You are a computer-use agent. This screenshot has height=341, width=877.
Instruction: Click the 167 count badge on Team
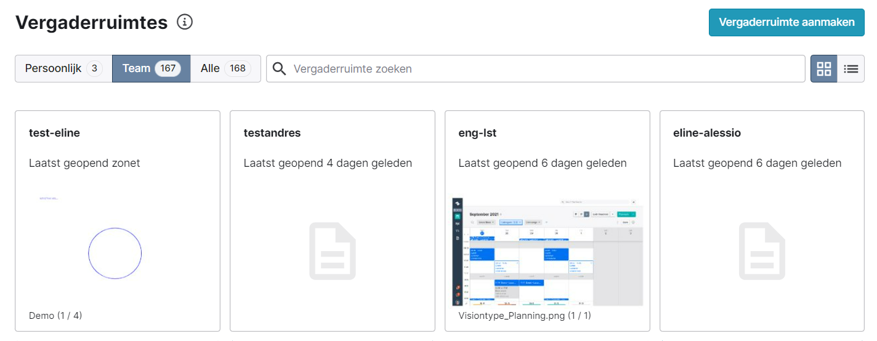point(168,68)
